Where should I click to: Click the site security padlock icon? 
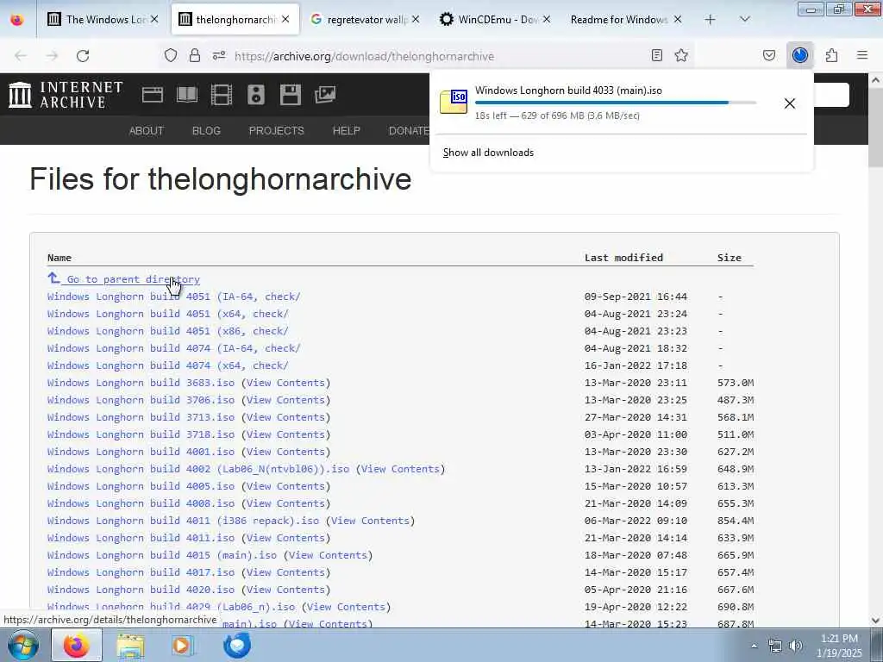[x=195, y=56]
